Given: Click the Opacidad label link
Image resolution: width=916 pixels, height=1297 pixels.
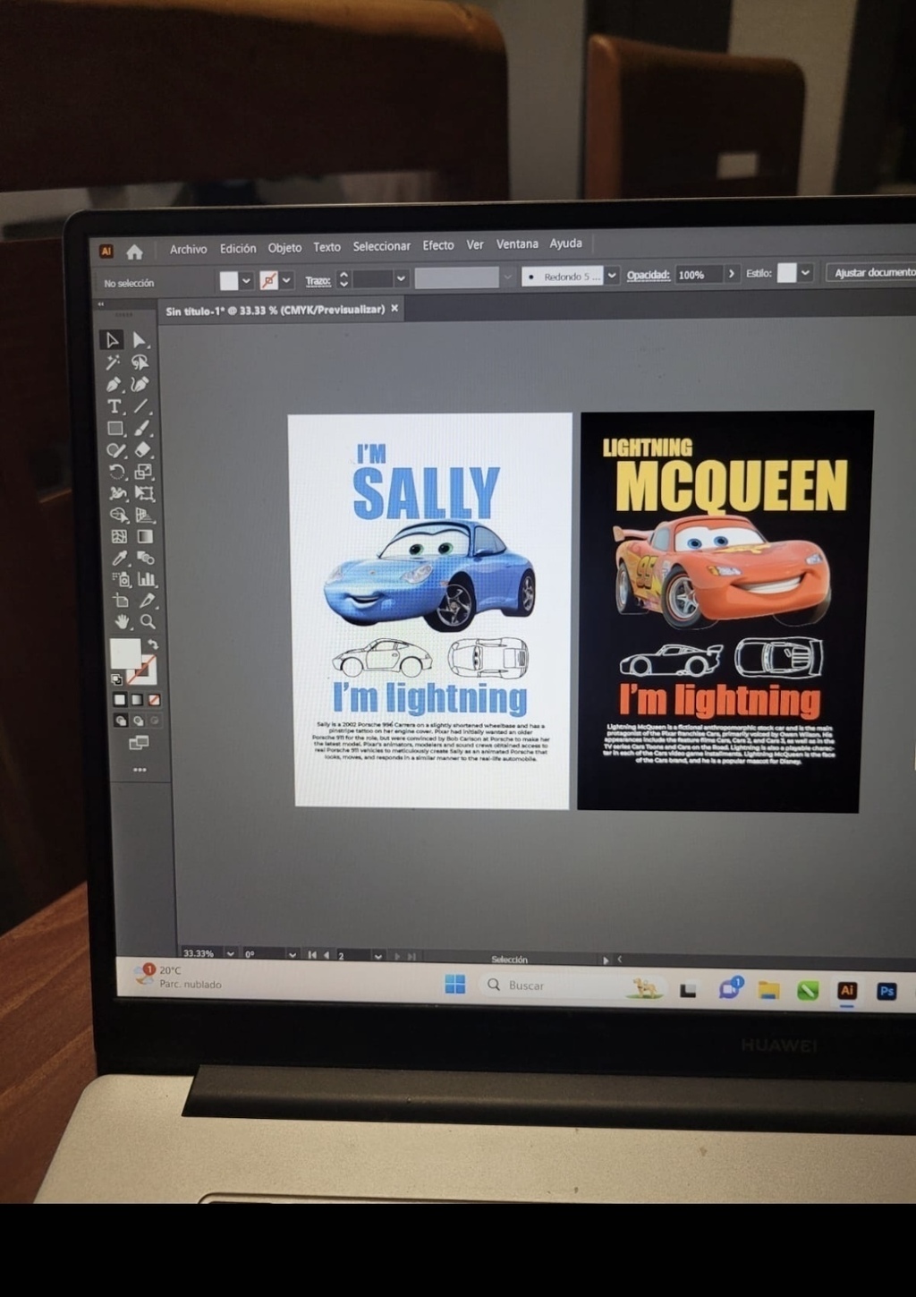Looking at the screenshot, I should pos(649,275).
